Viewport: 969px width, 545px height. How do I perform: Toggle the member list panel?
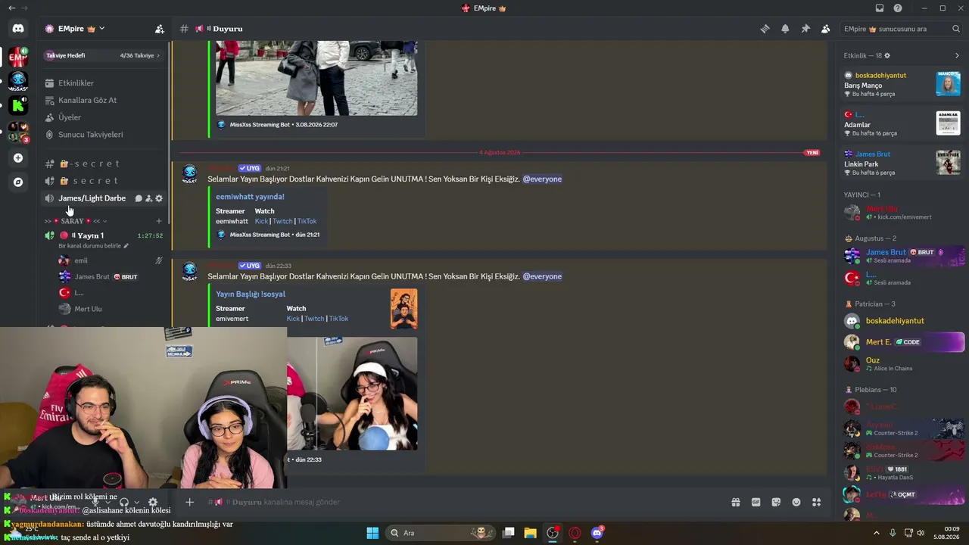click(825, 29)
